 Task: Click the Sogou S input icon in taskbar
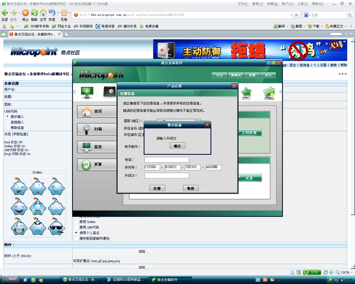pos(265,280)
